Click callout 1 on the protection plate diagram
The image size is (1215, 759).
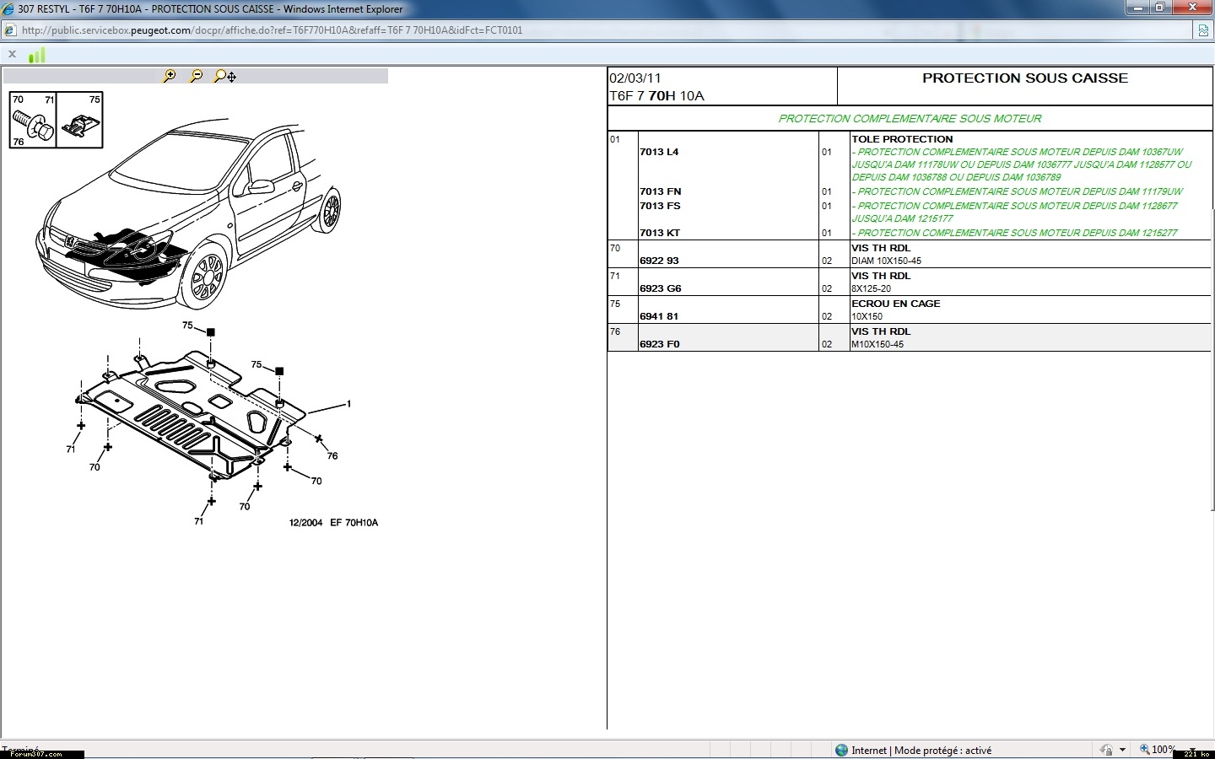pyautogui.click(x=348, y=404)
